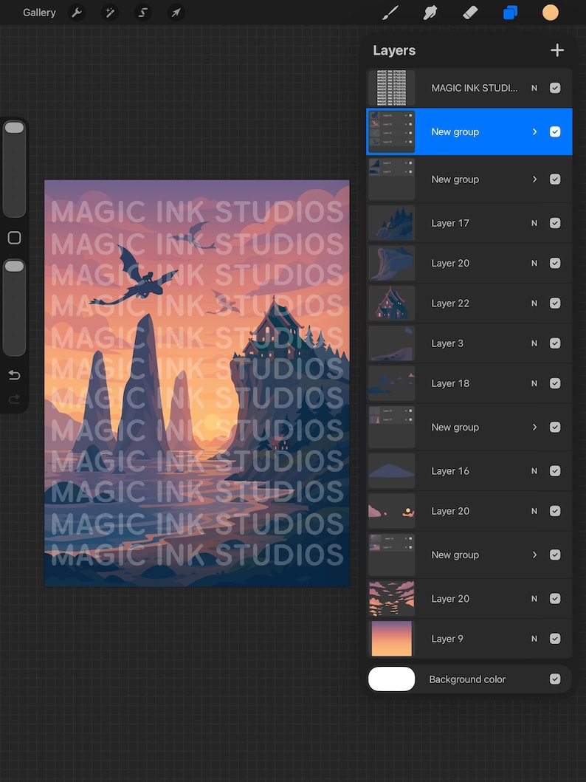Activate the Selection tool icon

coord(143,13)
